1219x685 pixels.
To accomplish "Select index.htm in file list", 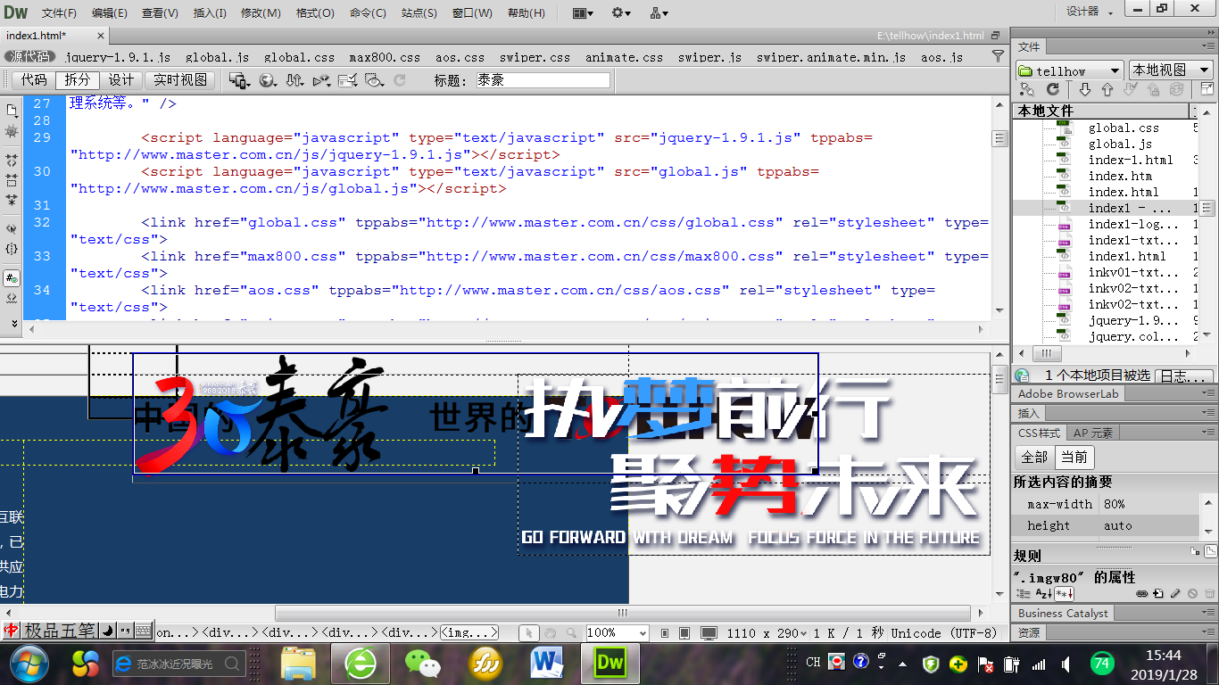I will (x=1120, y=176).
